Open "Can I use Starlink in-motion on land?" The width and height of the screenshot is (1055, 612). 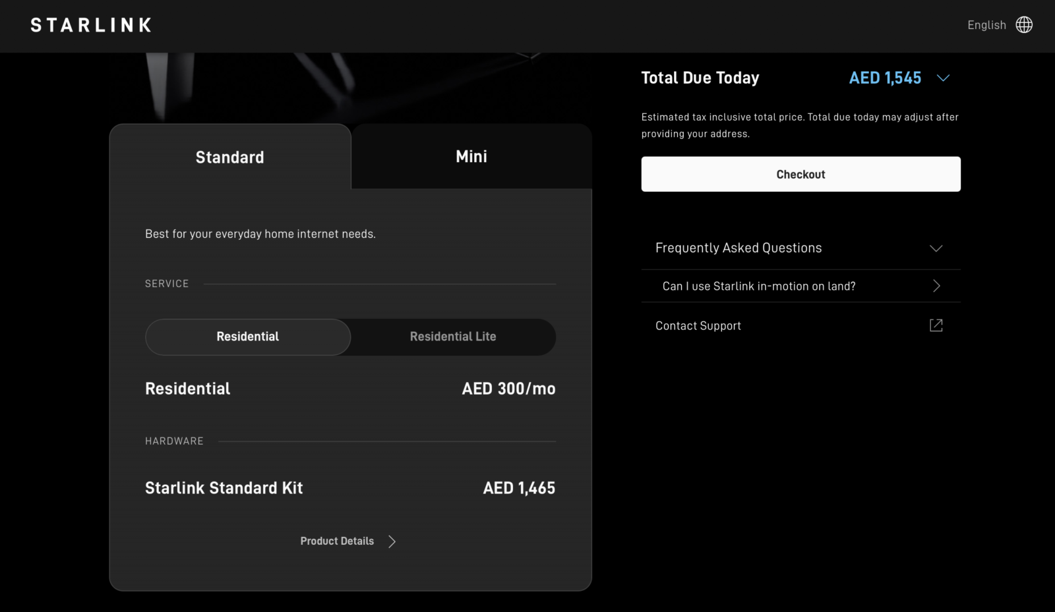tap(759, 287)
